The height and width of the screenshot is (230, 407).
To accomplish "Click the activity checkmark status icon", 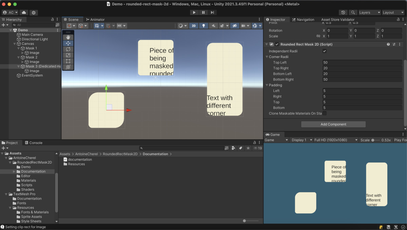I will (x=403, y=227).
